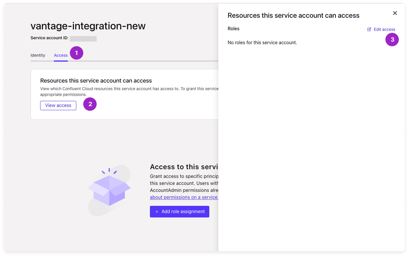Image resolution: width=409 pixels, height=257 pixels.
Task: Click the redacted Service account ID value
Action: click(x=83, y=39)
